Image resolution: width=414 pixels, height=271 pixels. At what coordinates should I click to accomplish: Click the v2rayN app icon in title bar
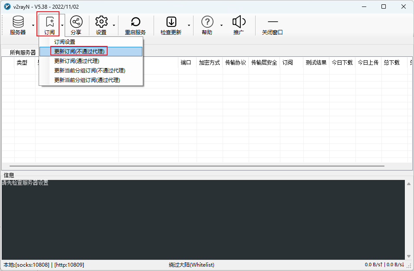7,7
